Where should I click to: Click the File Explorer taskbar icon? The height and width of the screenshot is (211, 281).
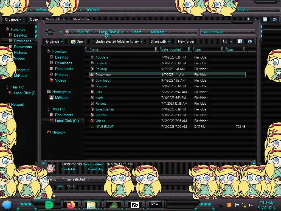tap(91, 205)
